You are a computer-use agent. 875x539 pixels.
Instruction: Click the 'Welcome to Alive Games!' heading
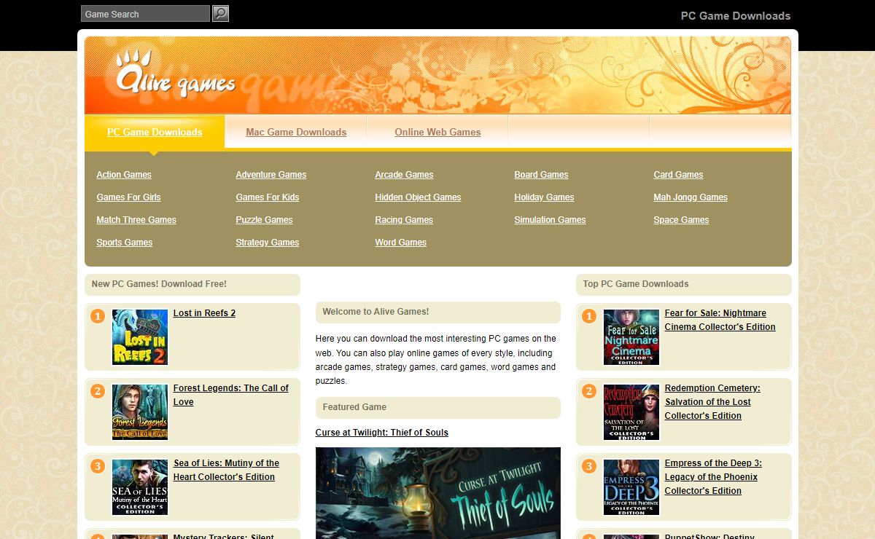tap(376, 312)
